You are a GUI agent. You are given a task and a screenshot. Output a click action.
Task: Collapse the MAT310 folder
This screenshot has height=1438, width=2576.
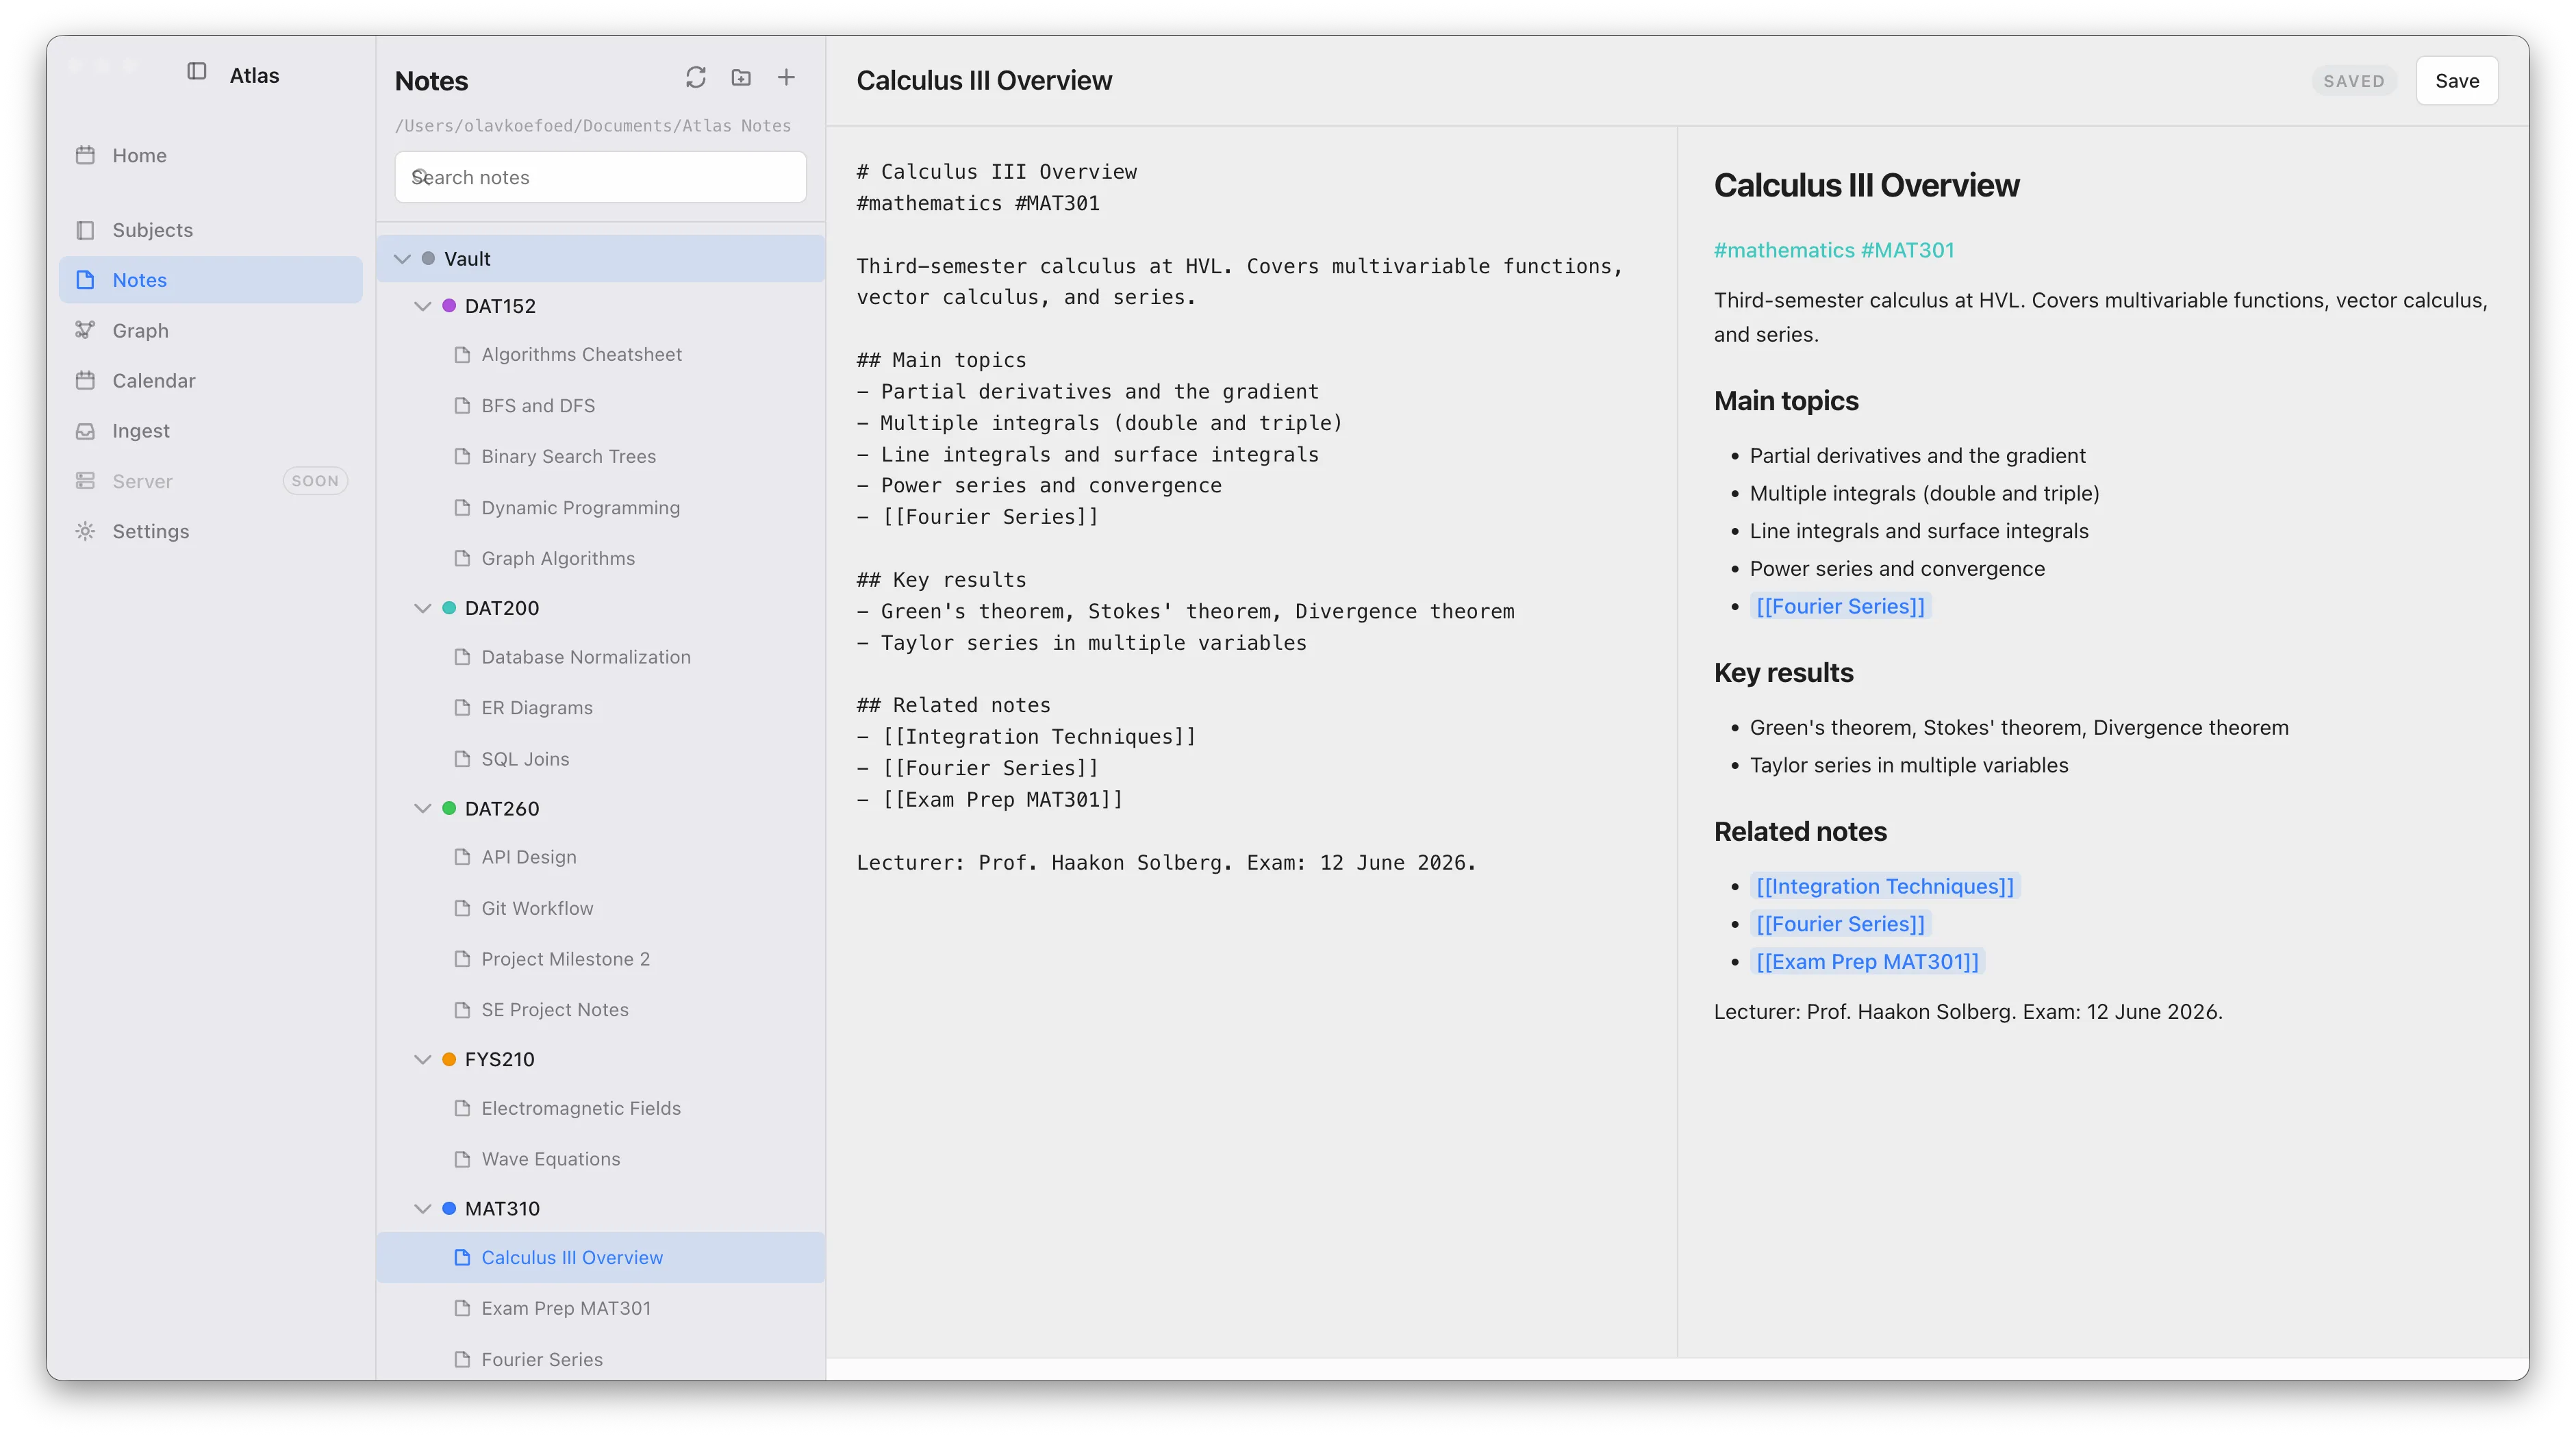coord(422,1208)
